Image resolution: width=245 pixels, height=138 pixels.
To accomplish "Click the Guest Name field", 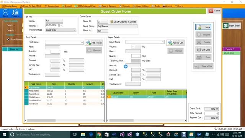I will click(x=117, y=26).
